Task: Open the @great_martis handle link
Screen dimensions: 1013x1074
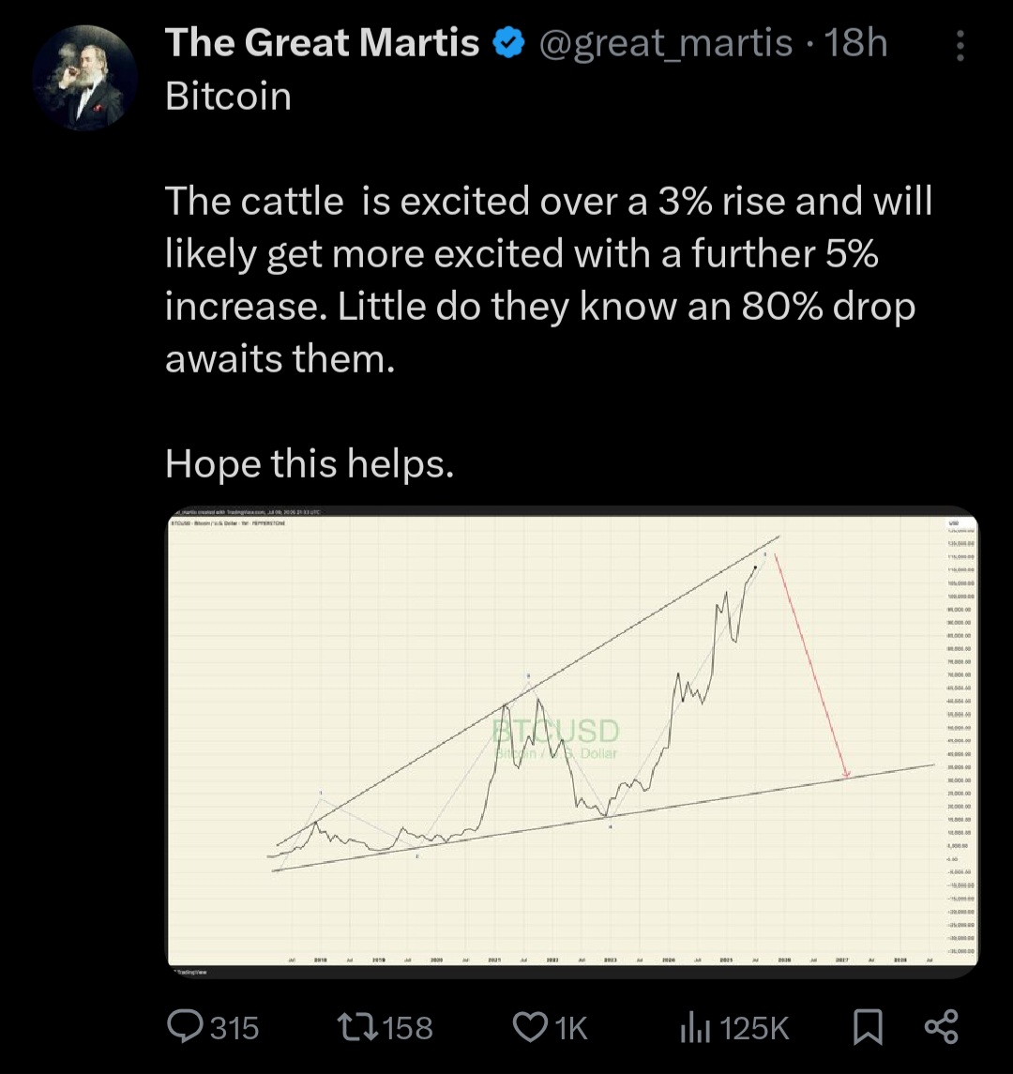Action: coord(666,44)
